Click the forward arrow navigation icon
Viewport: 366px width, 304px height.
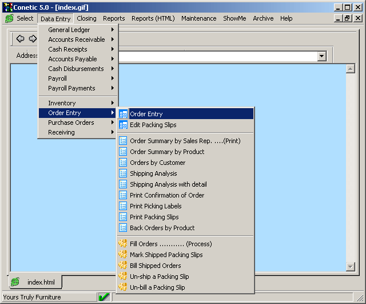coord(33,39)
